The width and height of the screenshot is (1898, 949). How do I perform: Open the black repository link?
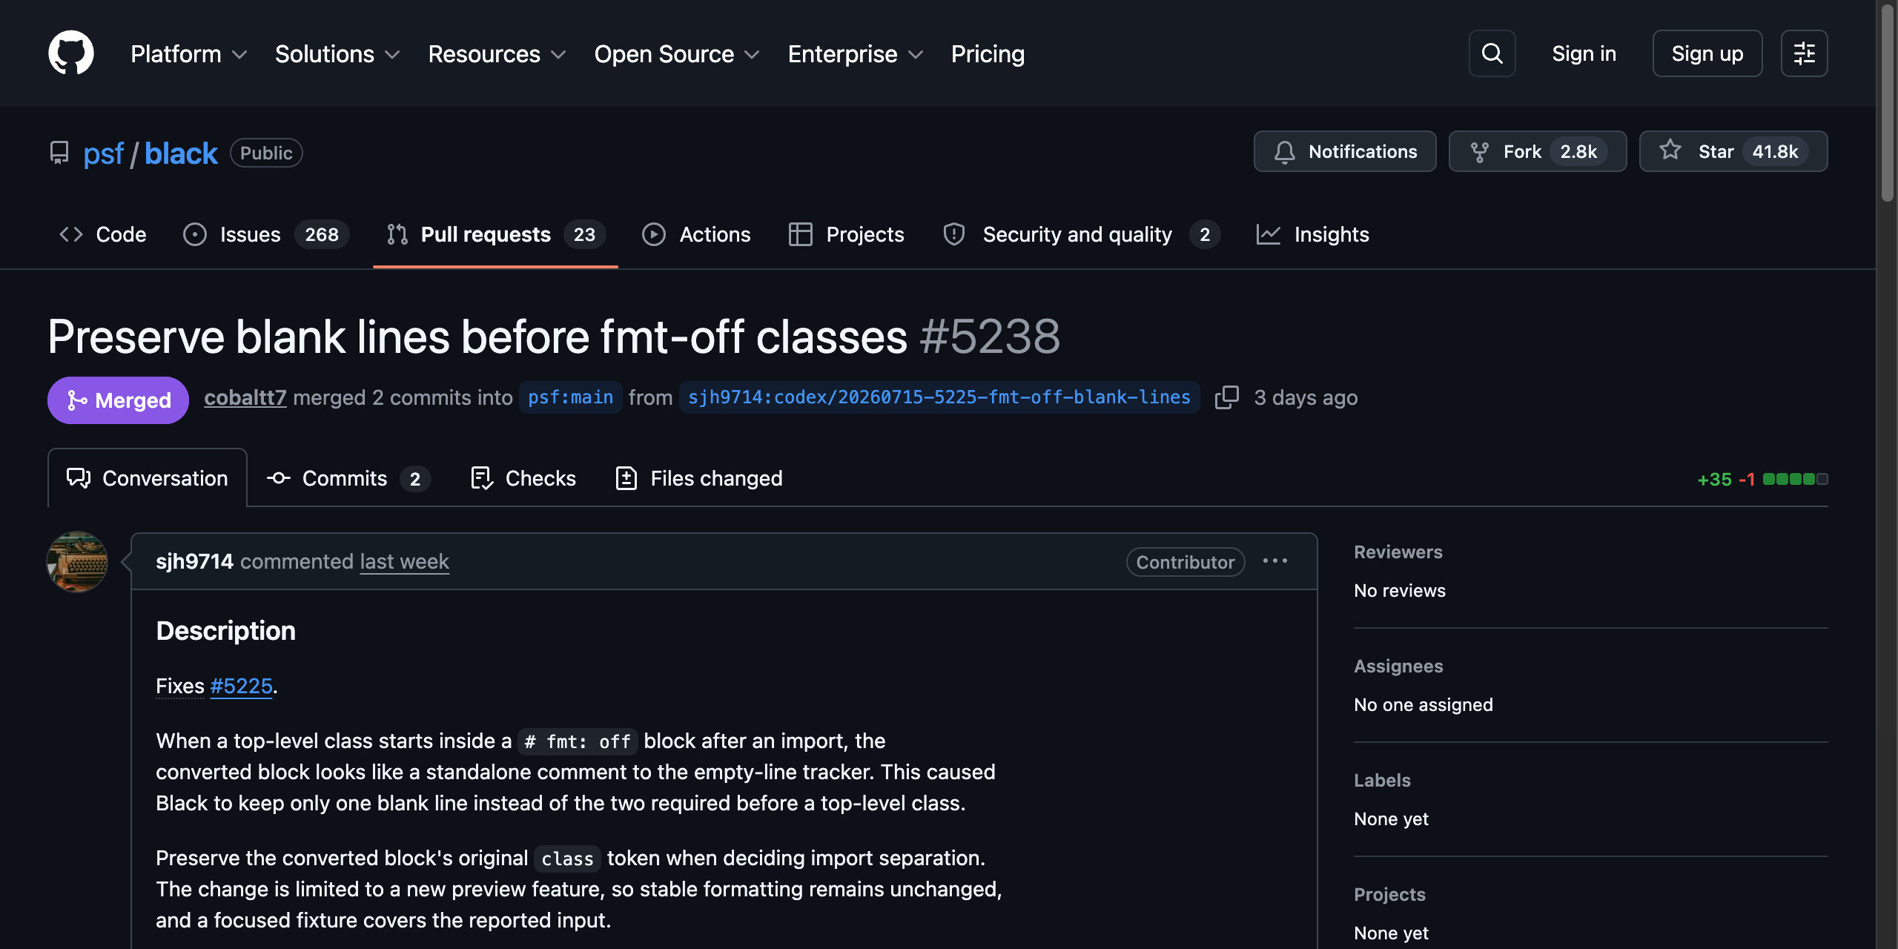pos(181,153)
